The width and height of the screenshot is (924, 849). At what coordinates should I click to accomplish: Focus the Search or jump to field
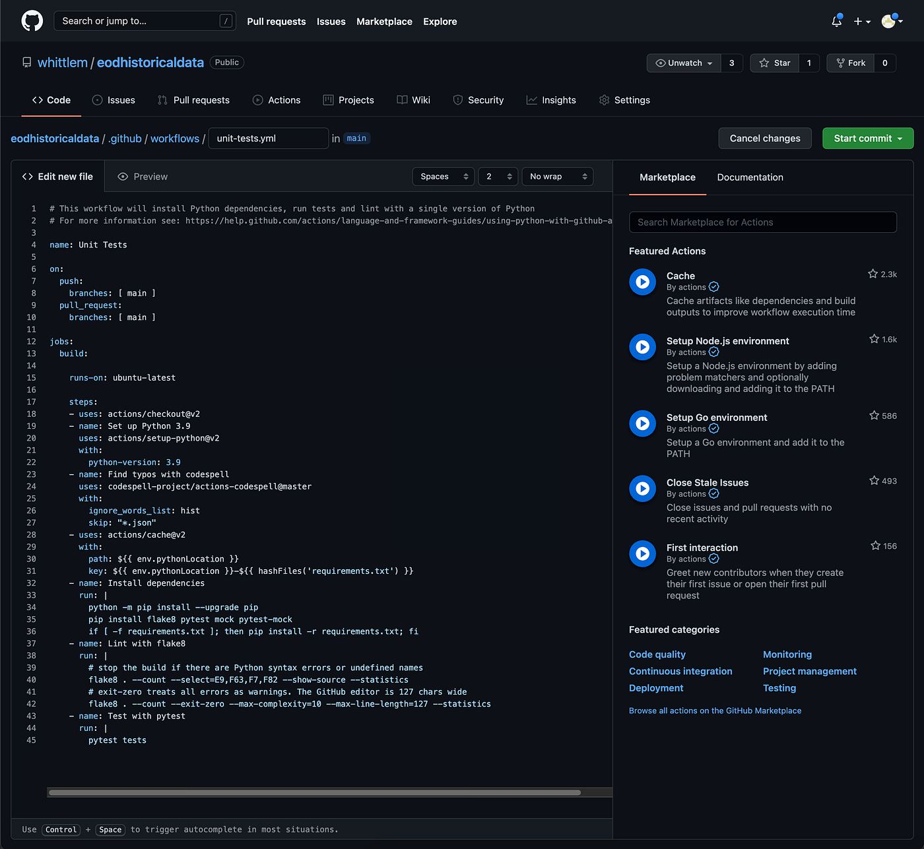click(x=145, y=21)
